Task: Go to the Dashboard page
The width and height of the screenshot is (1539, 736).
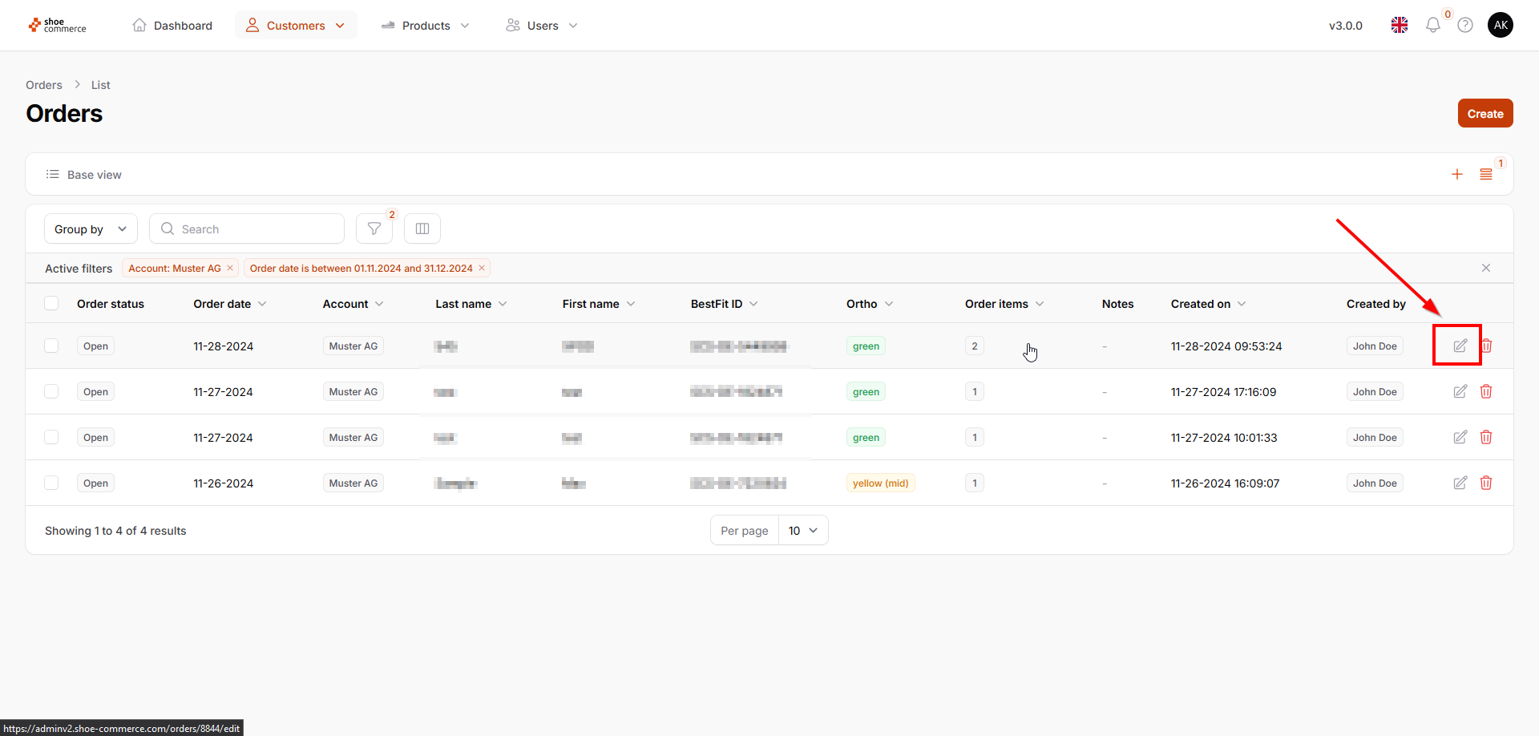Action: 172,26
